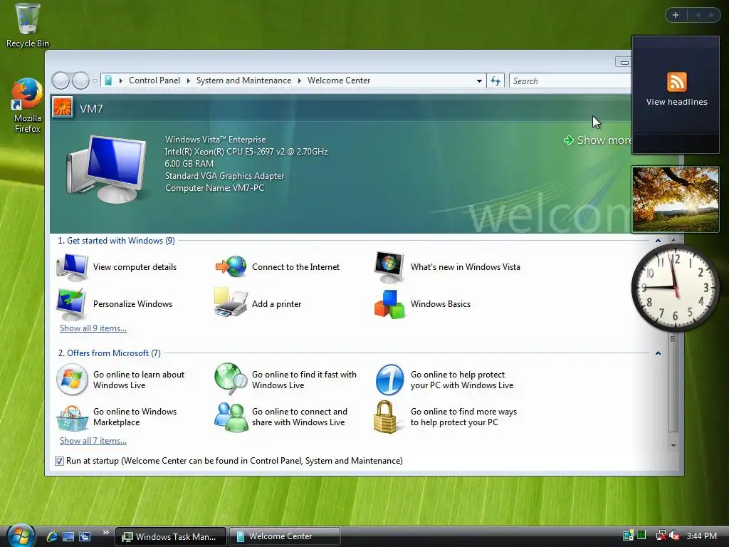Viewport: 729px width, 547px height.
Task: Expand Quick Launch overflow chevron
Action: 105,533
